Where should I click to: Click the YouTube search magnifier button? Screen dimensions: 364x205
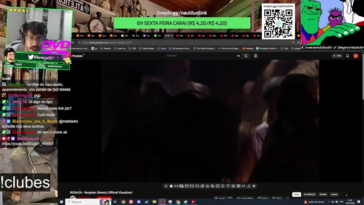click(246, 56)
